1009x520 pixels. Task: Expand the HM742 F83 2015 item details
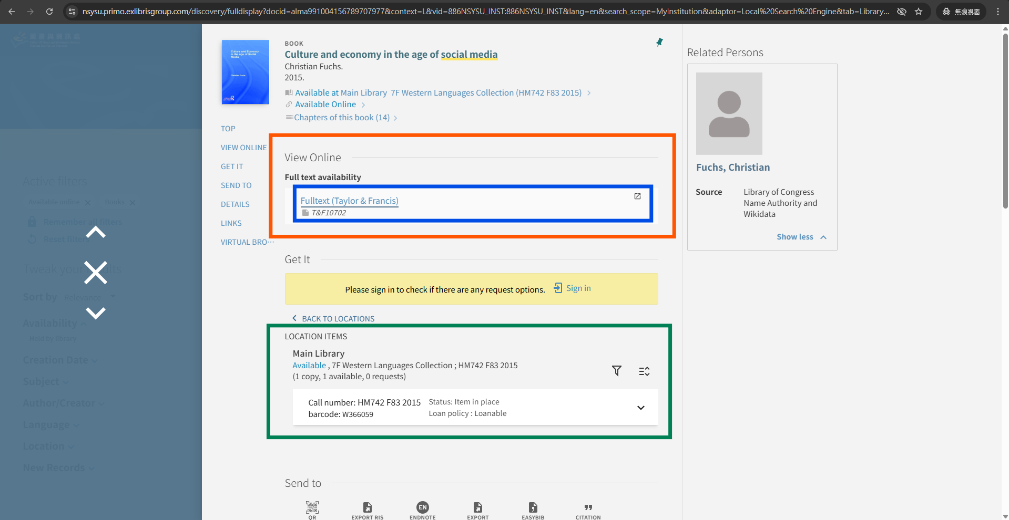(640, 408)
